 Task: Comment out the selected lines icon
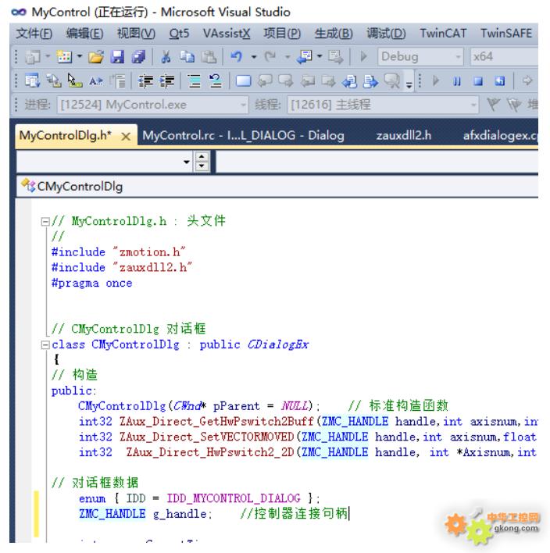pyautogui.click(x=194, y=81)
